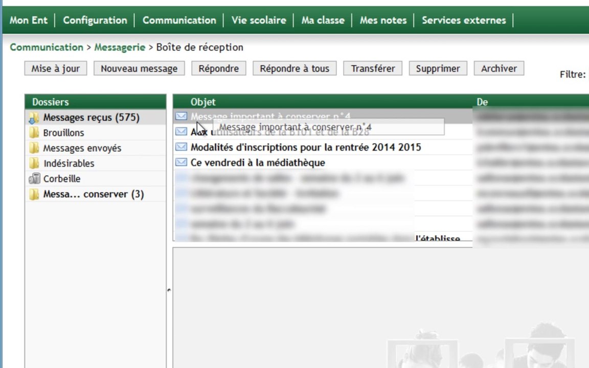Open the Services externes menu
Screen dimensions: 589x368
464,20
